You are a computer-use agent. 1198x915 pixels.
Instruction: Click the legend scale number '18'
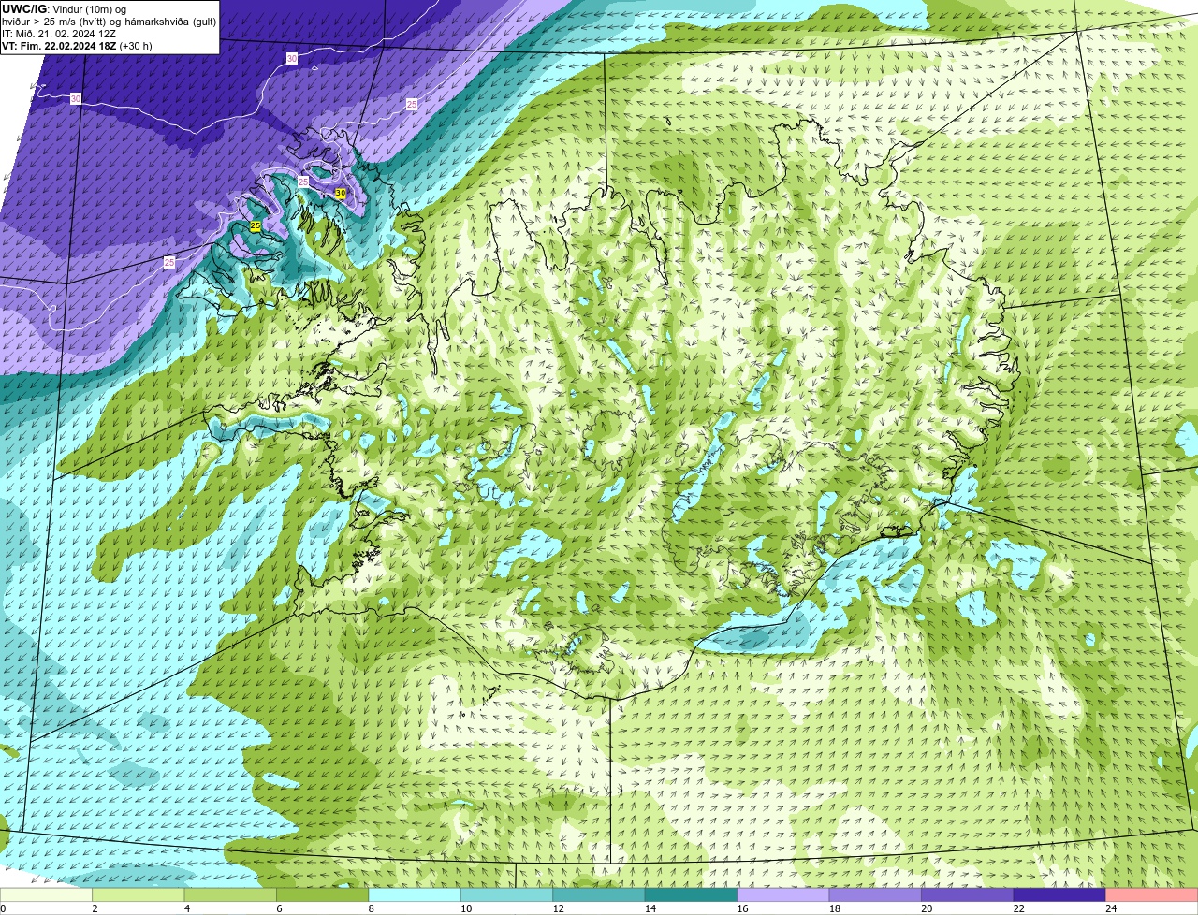(x=834, y=908)
